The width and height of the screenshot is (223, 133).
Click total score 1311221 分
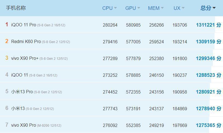point(208,25)
